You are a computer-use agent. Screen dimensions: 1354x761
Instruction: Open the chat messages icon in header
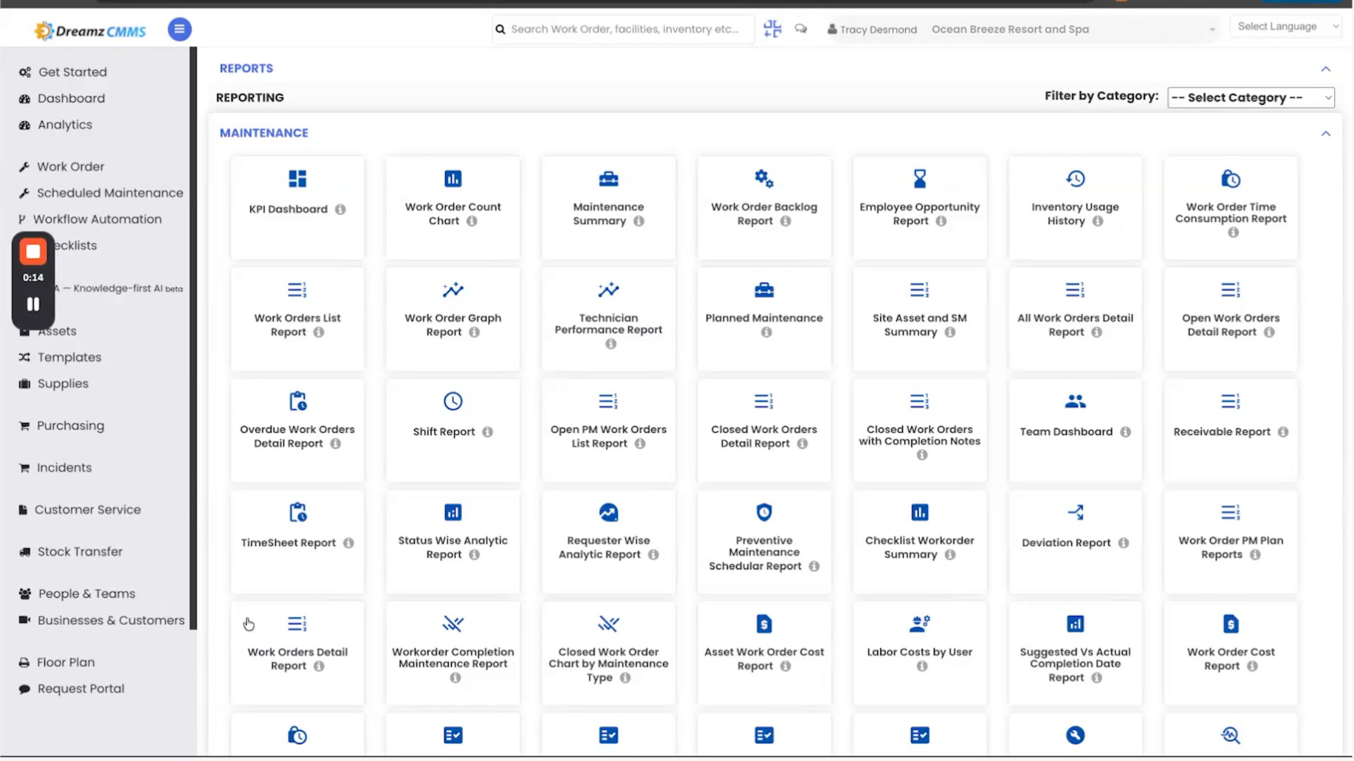click(x=801, y=29)
